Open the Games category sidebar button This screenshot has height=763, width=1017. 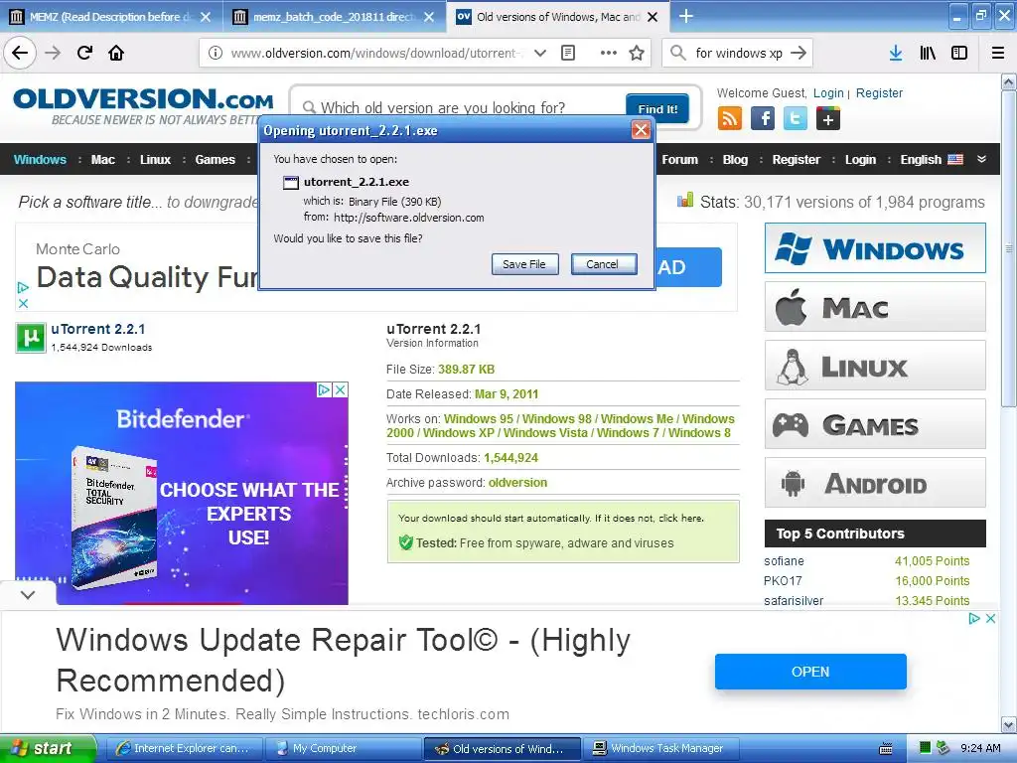coord(875,423)
